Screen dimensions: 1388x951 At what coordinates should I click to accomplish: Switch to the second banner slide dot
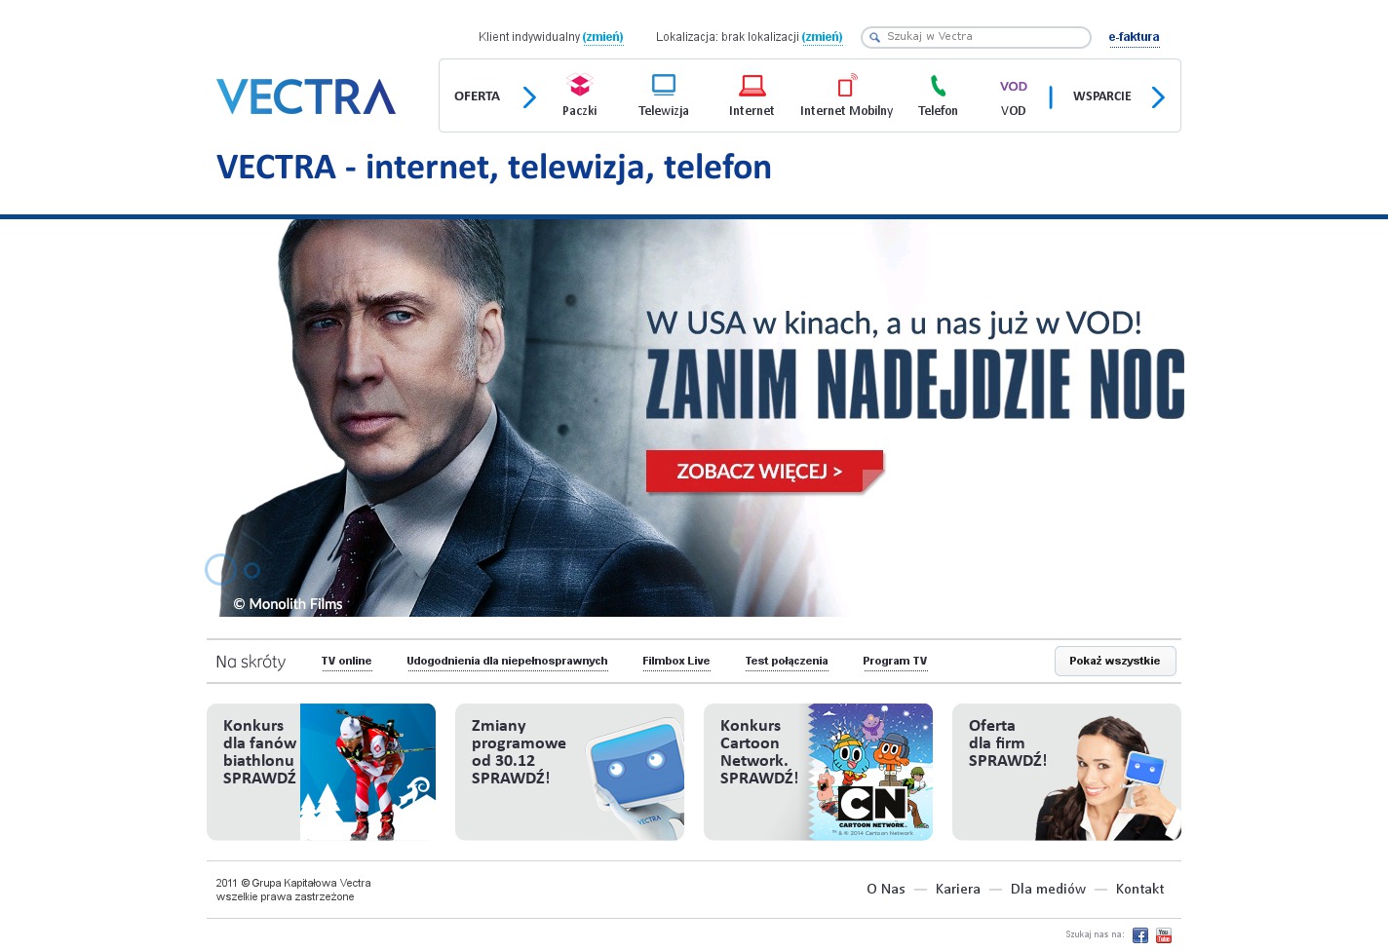252,570
